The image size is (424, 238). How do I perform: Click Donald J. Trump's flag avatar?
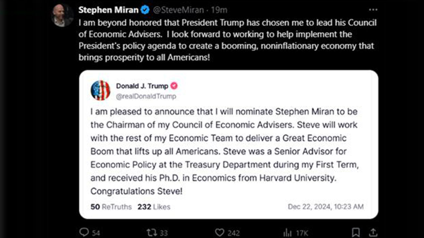pos(100,90)
